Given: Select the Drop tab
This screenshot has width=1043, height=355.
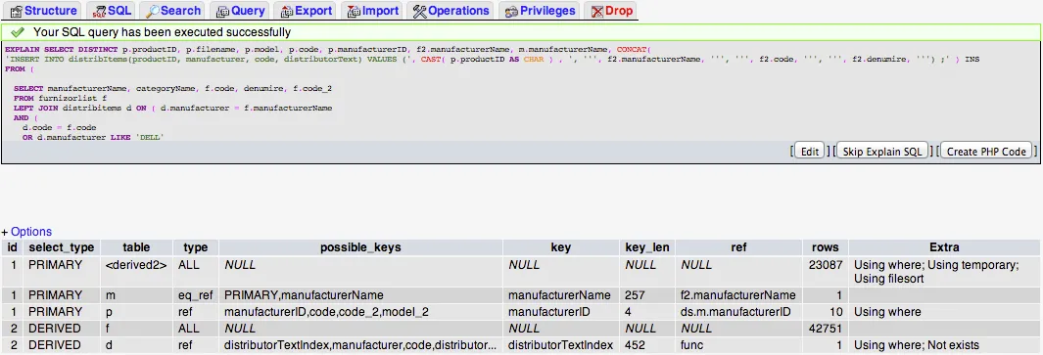Looking at the screenshot, I should 611,11.
